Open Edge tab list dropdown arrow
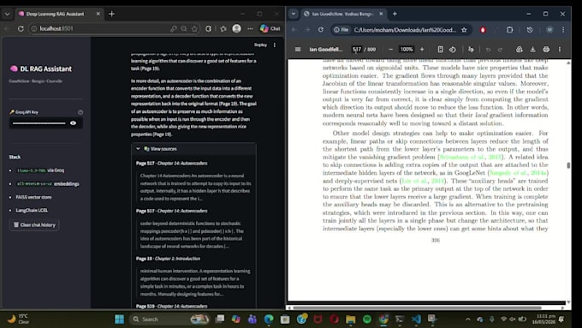This screenshot has width=582, height=328. (7, 14)
